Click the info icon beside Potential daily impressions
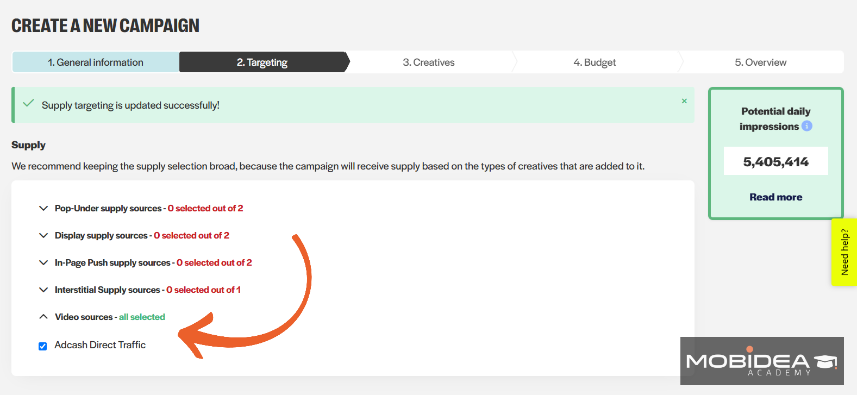 coord(807,126)
